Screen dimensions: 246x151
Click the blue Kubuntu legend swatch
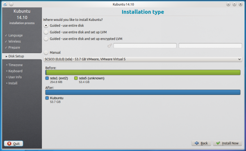click(x=47, y=98)
